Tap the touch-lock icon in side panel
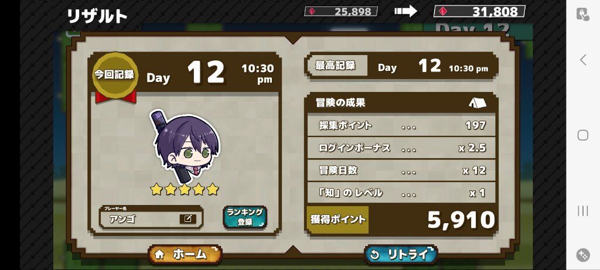The height and width of the screenshot is (270, 600). 583,14
